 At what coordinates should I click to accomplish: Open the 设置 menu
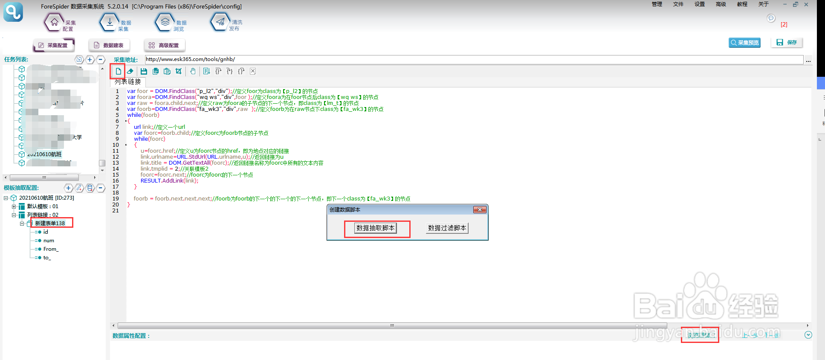[700, 4]
